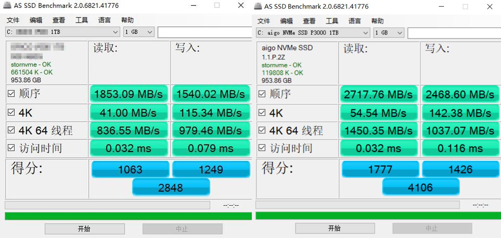Open the 文件 menu in the left window
Viewport: 501px width, 238px height.
(x=13, y=20)
